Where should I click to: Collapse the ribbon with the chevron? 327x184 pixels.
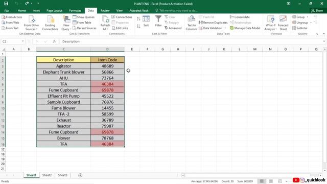[323, 34]
